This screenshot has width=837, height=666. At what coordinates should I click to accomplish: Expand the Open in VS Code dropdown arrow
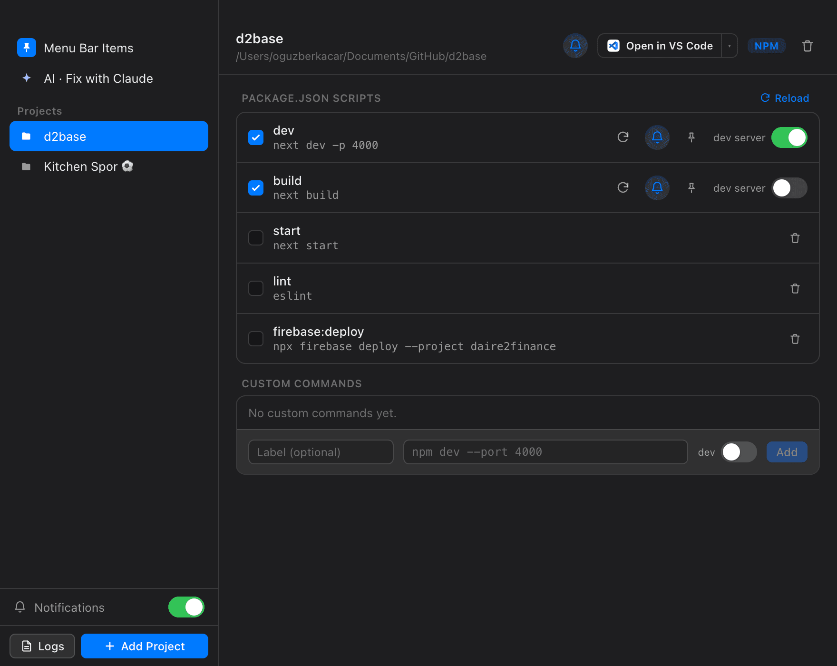point(729,46)
